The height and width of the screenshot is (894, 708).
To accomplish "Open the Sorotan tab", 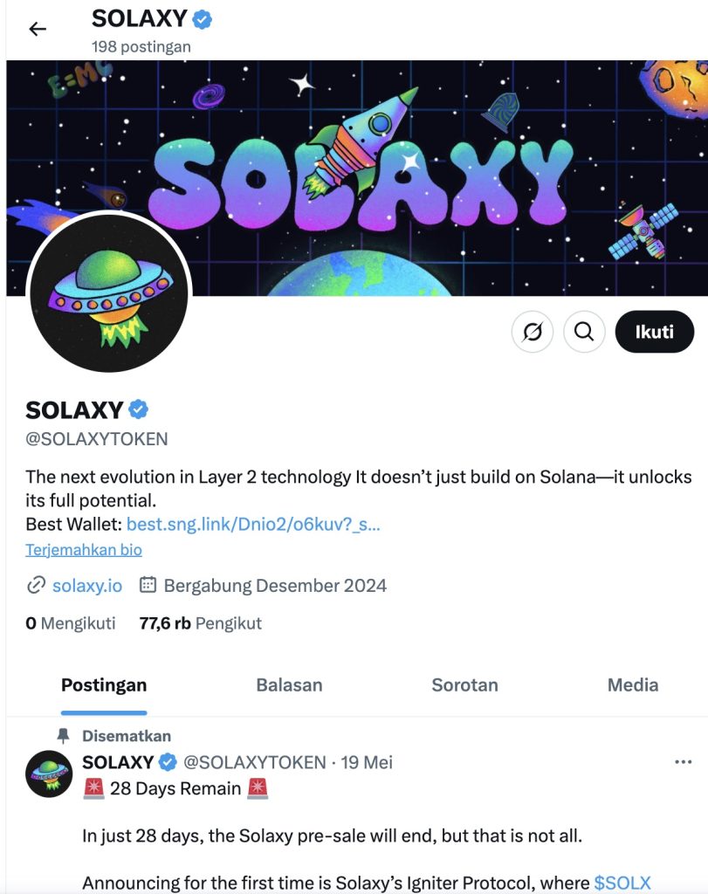I will click(464, 685).
